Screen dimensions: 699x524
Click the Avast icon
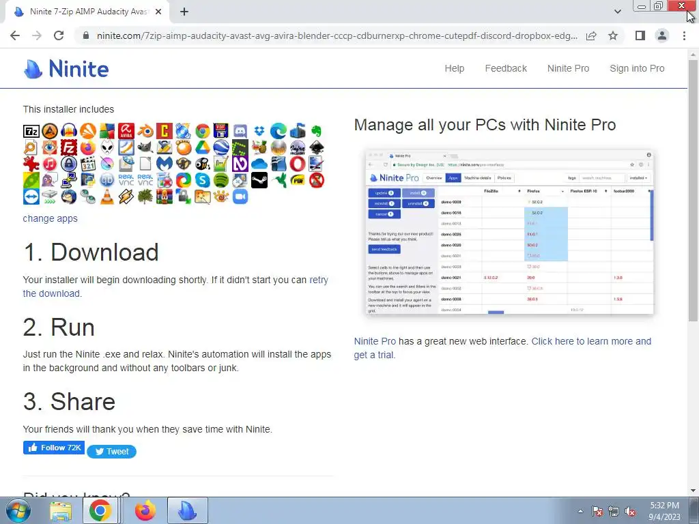tap(88, 131)
